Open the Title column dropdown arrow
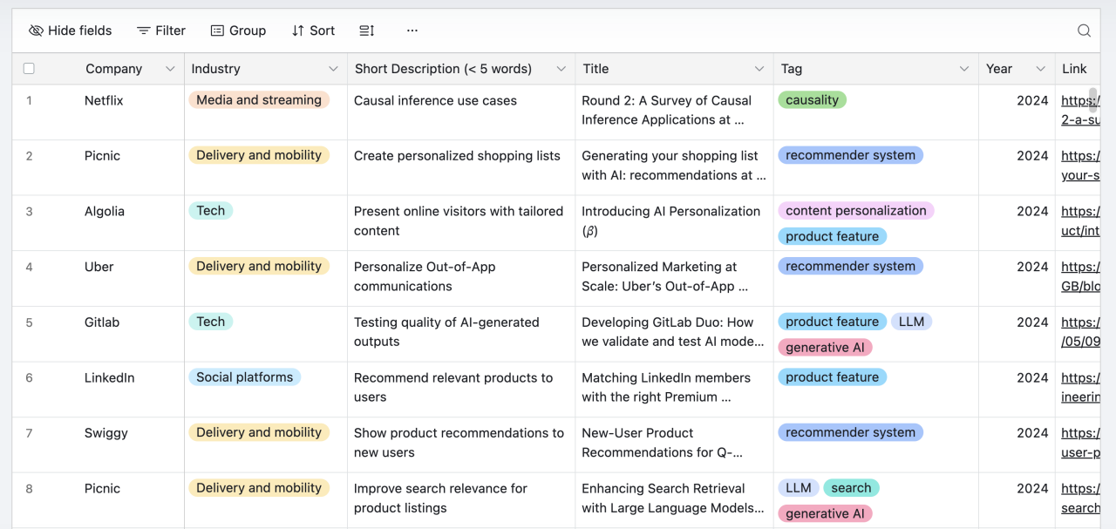 [x=759, y=69]
